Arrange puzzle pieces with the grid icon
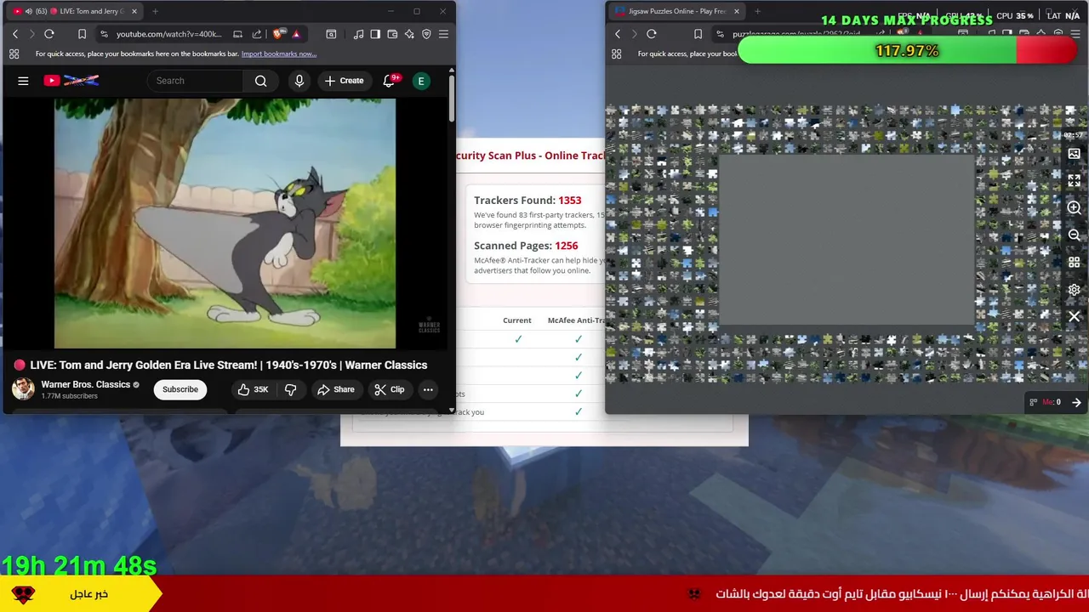This screenshot has width=1089, height=612. pyautogui.click(x=1074, y=262)
